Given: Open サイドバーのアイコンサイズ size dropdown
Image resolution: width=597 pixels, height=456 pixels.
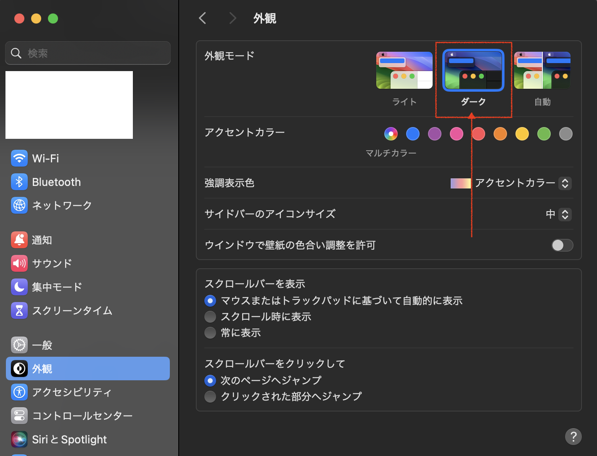Looking at the screenshot, I should coord(565,215).
